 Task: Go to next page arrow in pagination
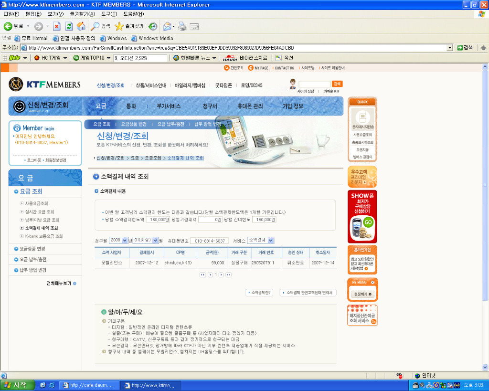coord(221,275)
